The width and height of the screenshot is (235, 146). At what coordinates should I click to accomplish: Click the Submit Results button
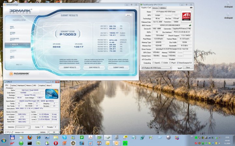coord(70,67)
